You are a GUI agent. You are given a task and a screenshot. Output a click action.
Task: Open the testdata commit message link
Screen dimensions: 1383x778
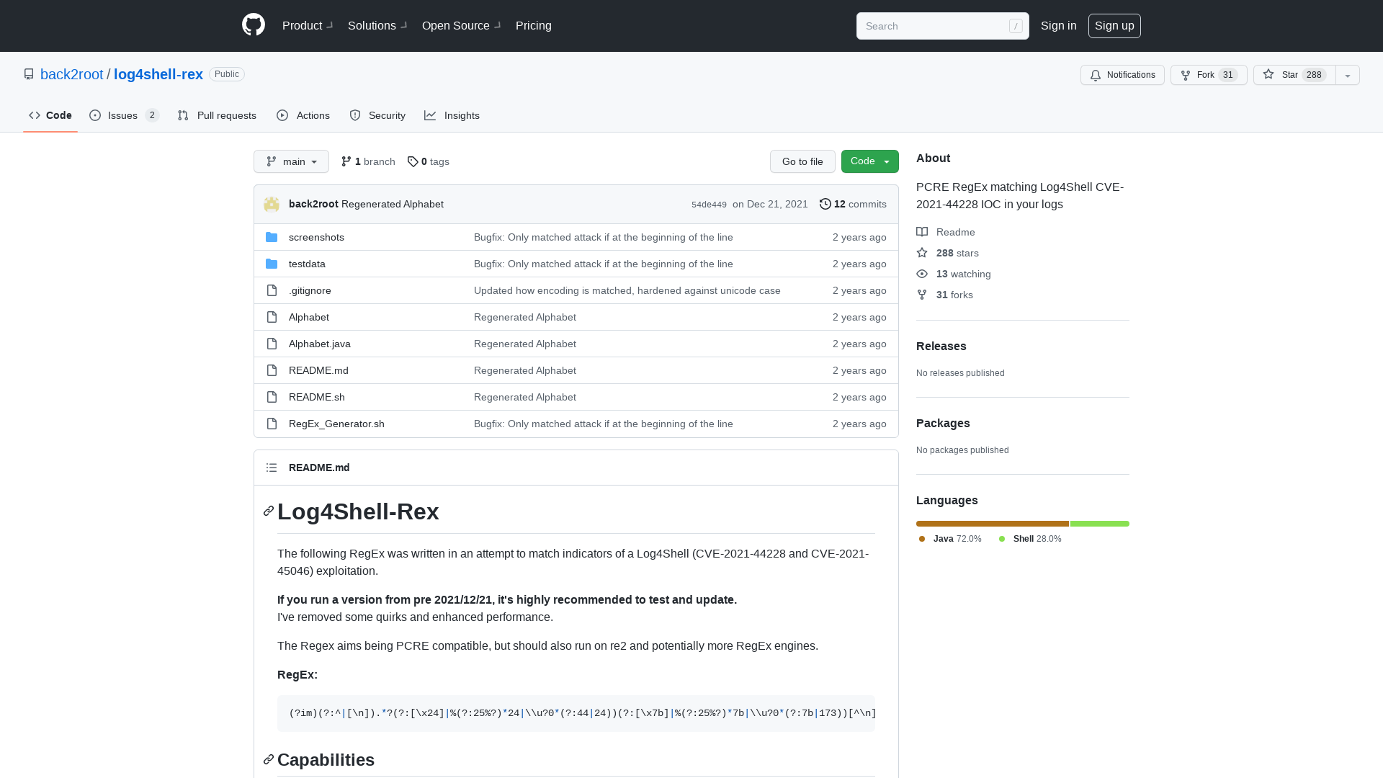[604, 264]
